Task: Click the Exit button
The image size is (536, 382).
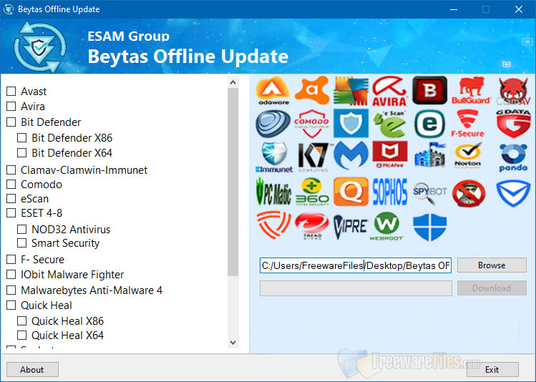Action: [492, 370]
